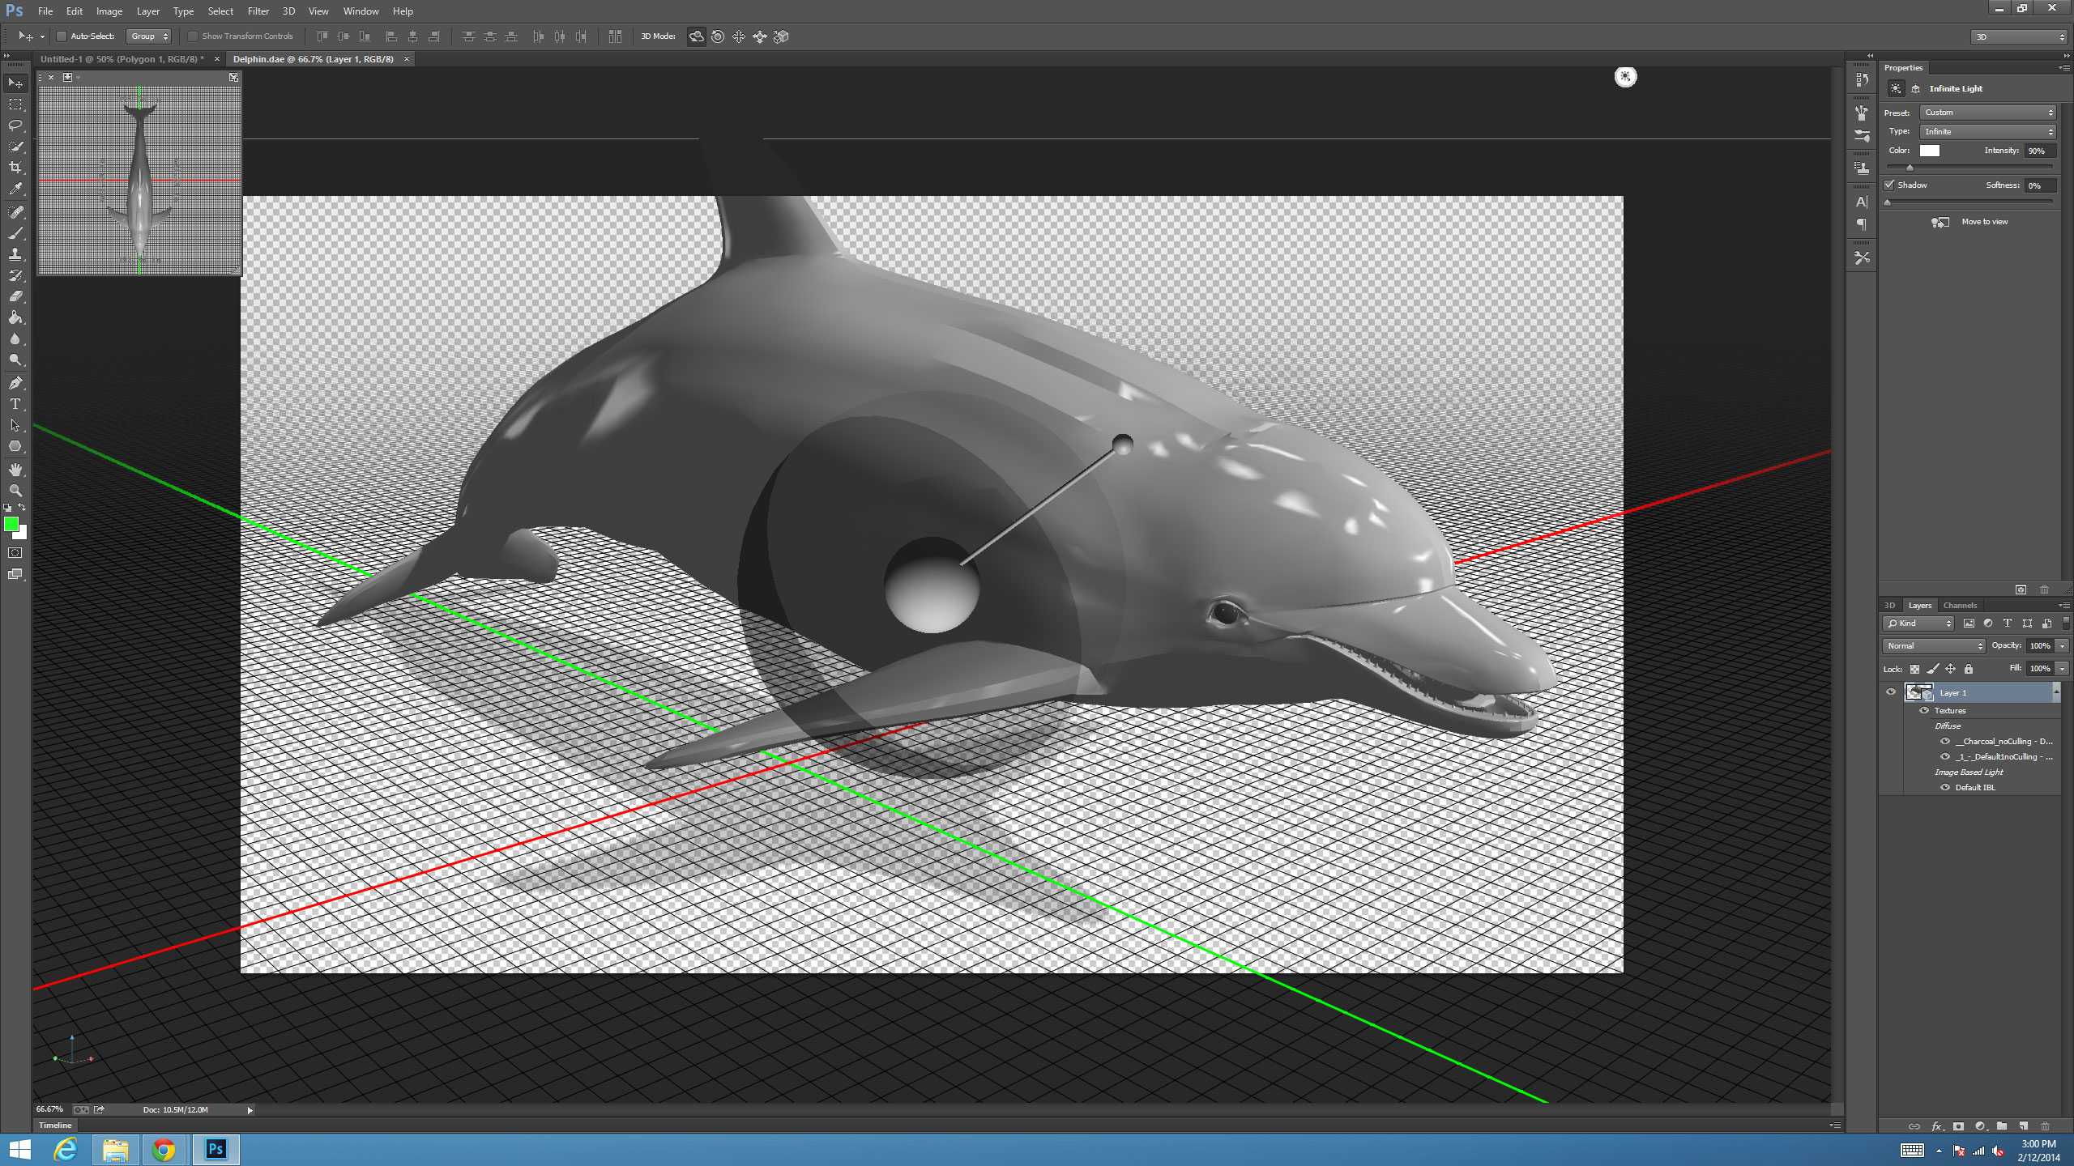Open the Preset dropdown for Infinite Light

(1987, 113)
